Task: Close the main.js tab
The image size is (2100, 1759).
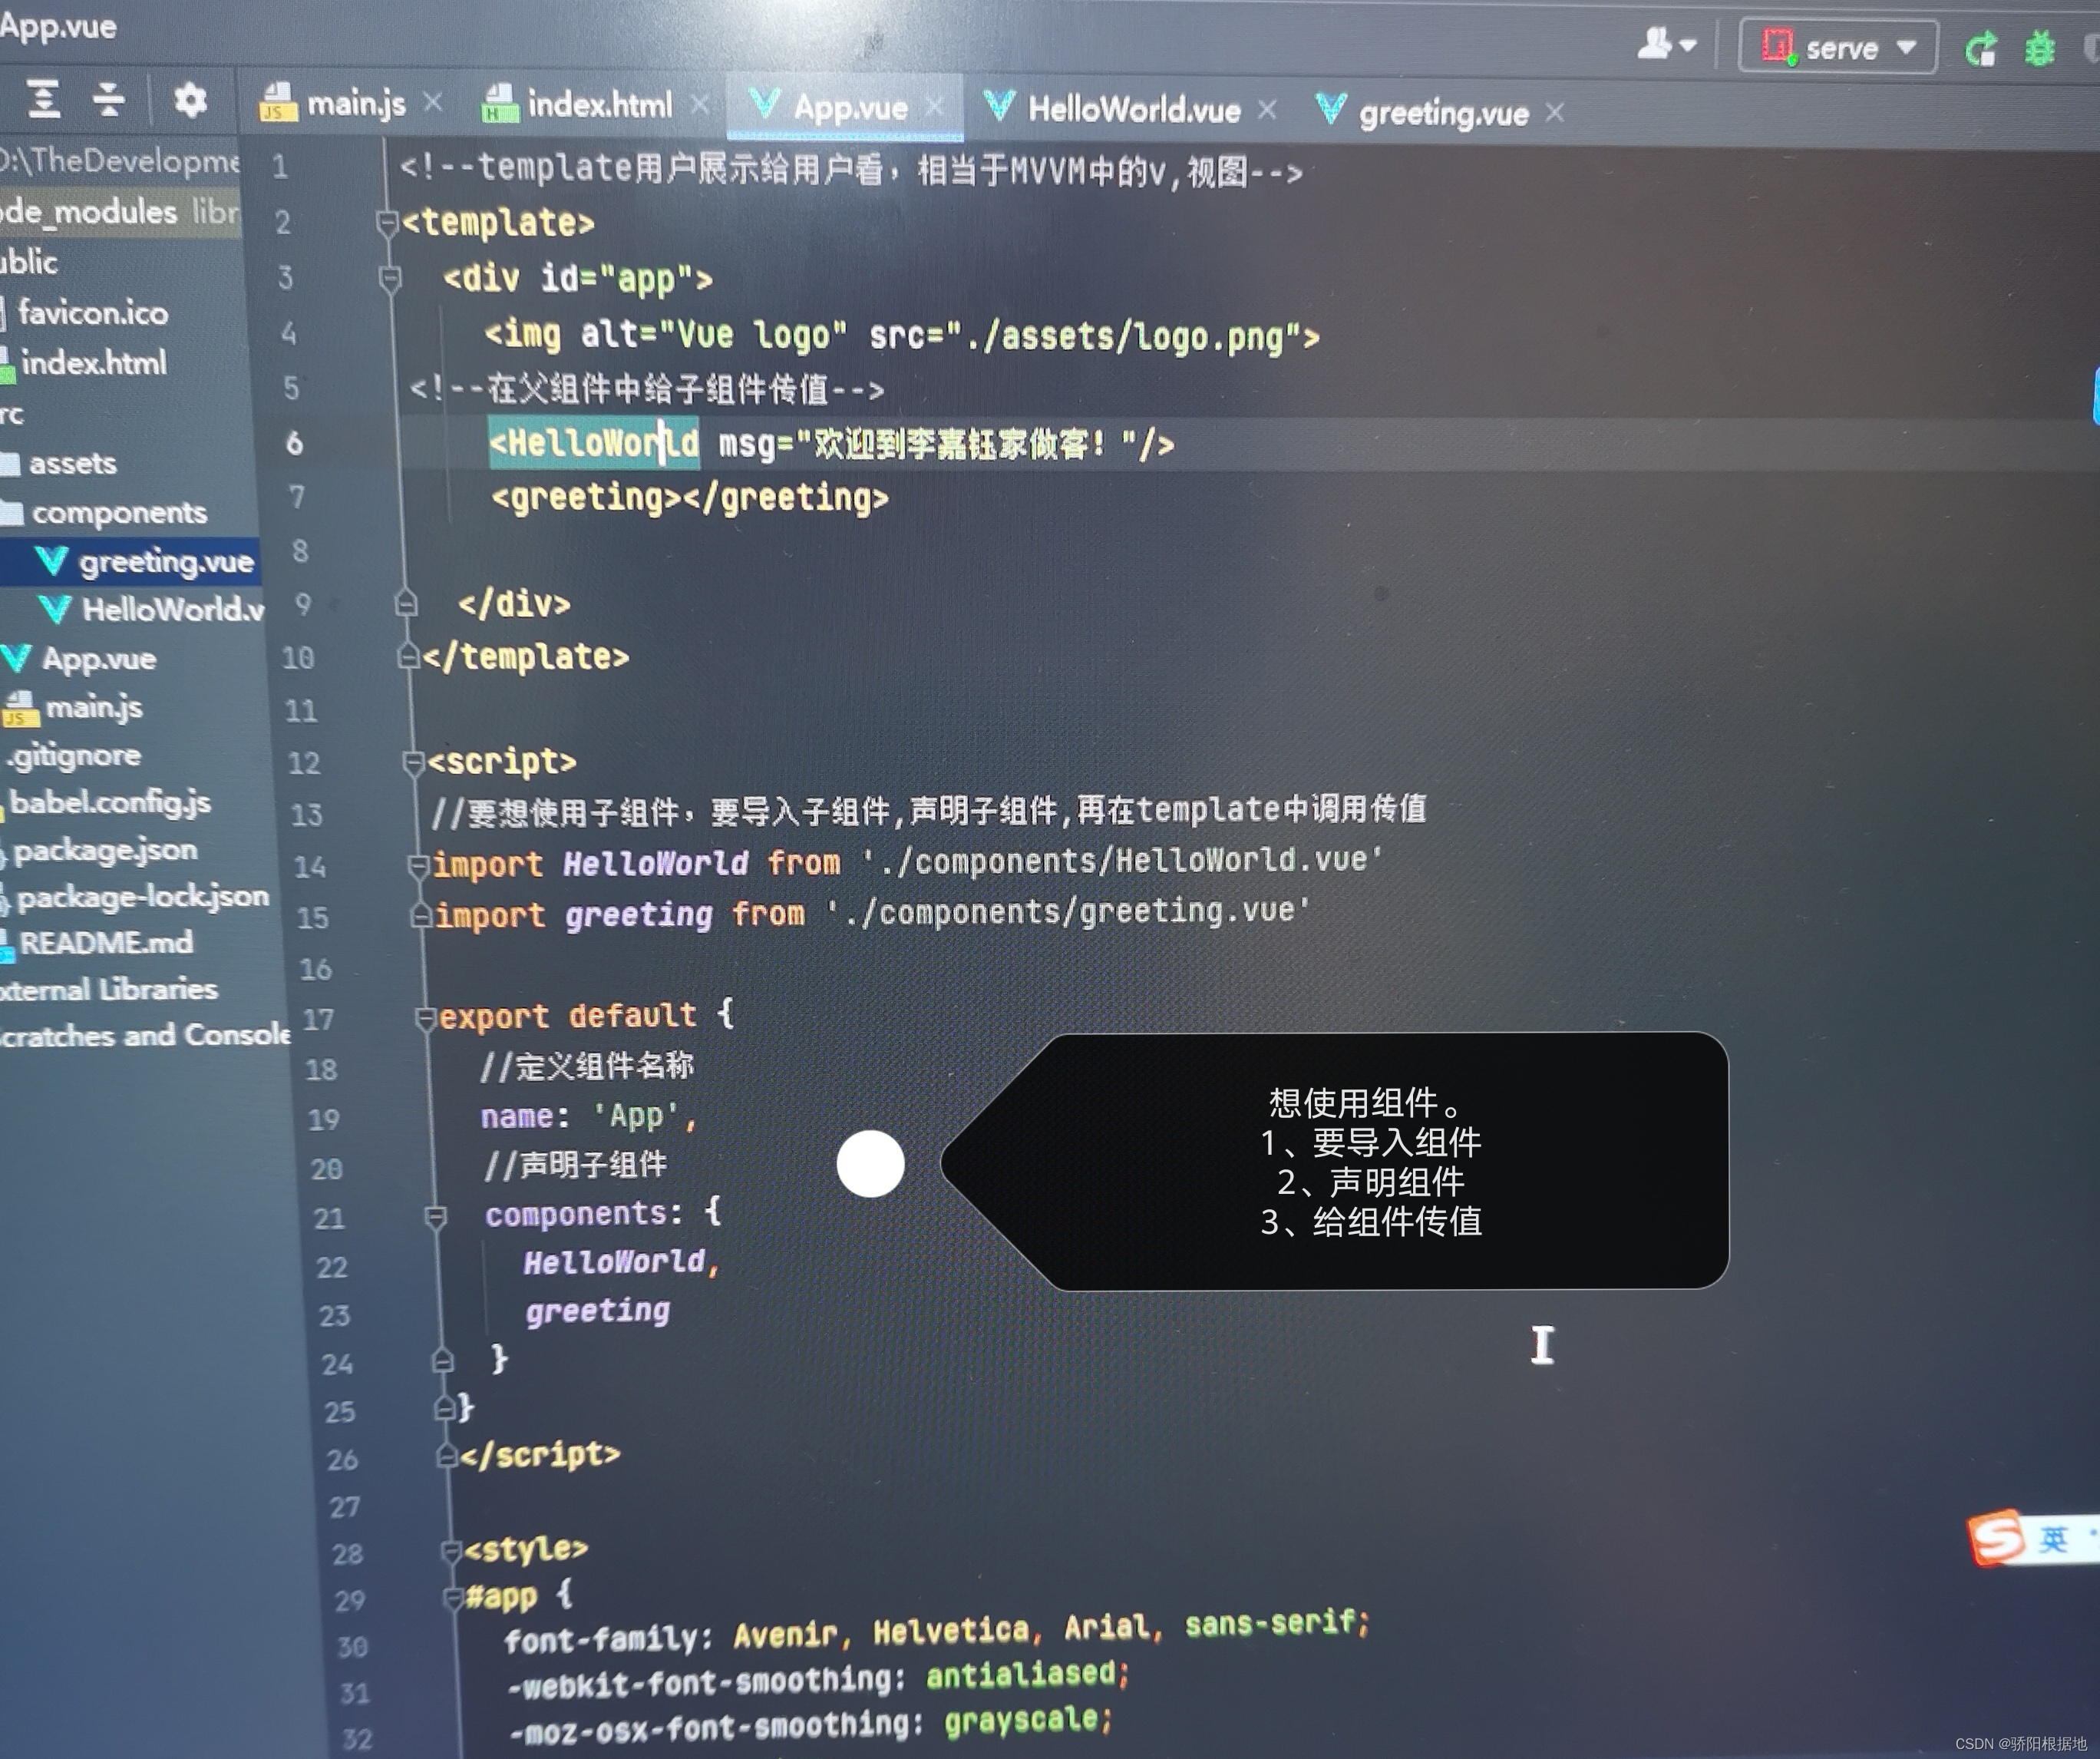Action: 433,101
